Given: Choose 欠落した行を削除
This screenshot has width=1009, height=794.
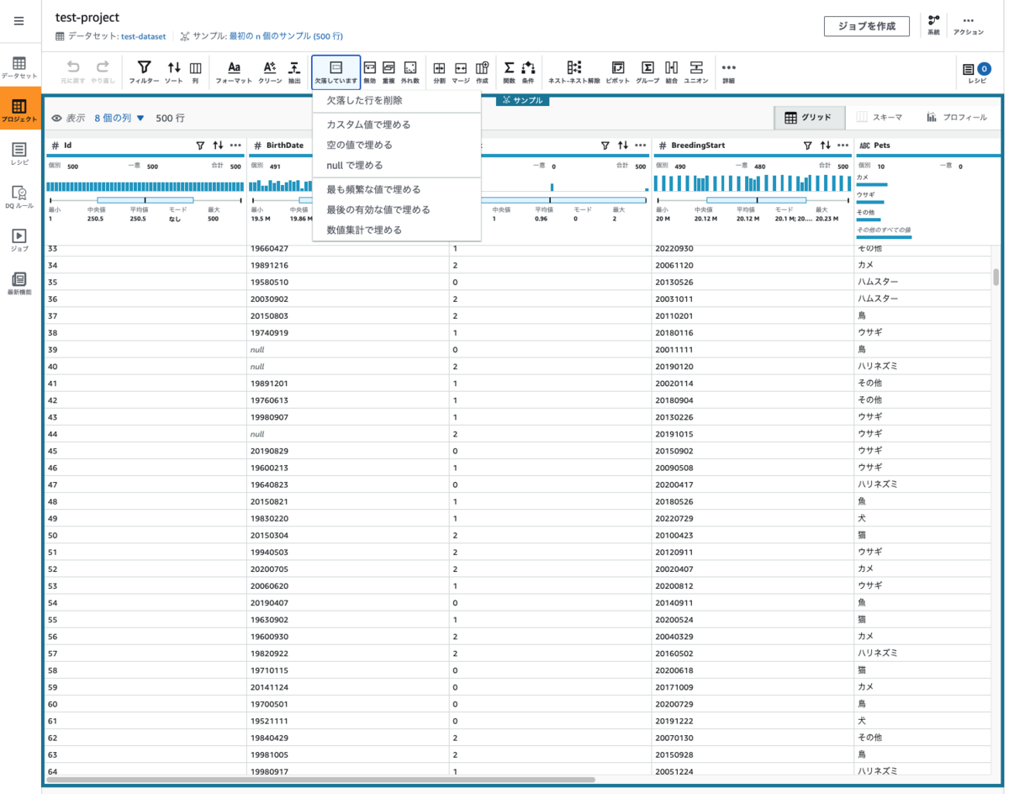Looking at the screenshot, I should click(397, 101).
